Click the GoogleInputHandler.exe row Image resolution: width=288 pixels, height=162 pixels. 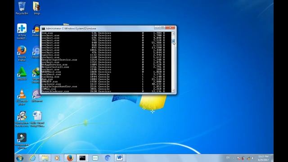[x=103, y=86]
